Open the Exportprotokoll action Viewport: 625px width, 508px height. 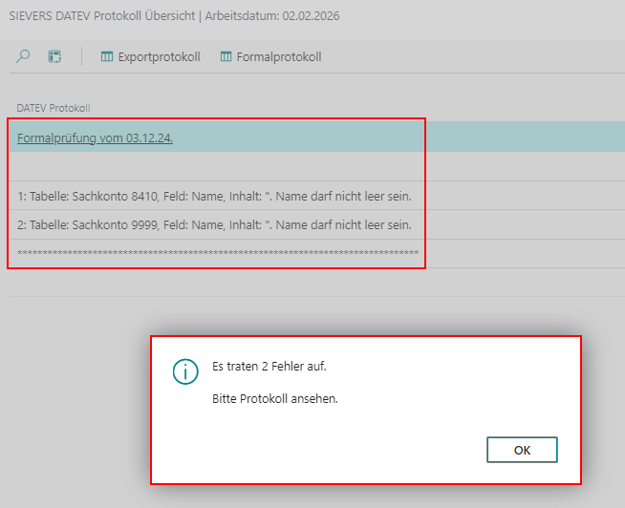point(159,56)
